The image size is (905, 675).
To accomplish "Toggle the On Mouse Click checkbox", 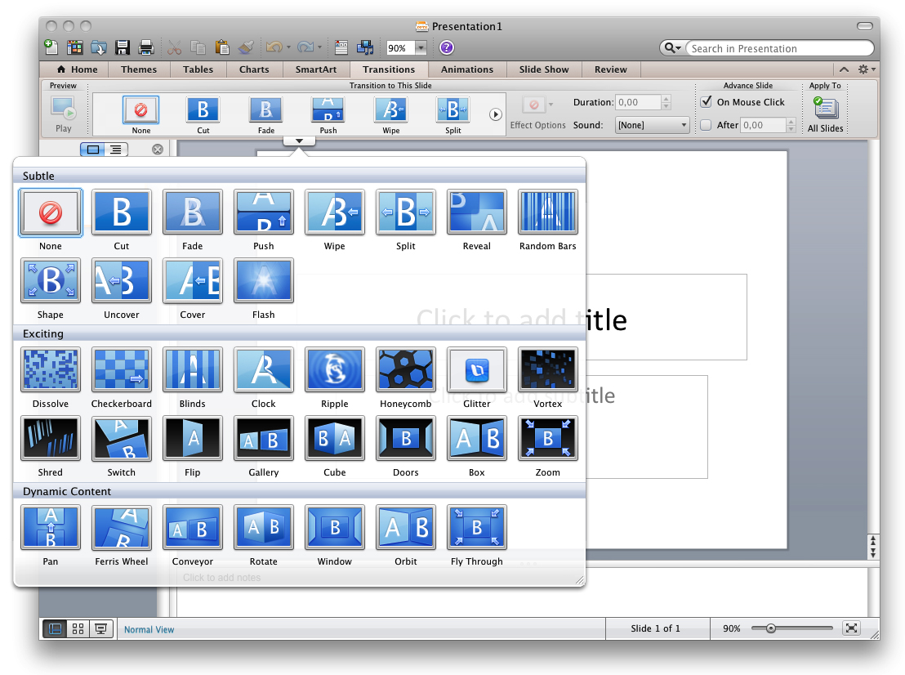I will pyautogui.click(x=706, y=101).
